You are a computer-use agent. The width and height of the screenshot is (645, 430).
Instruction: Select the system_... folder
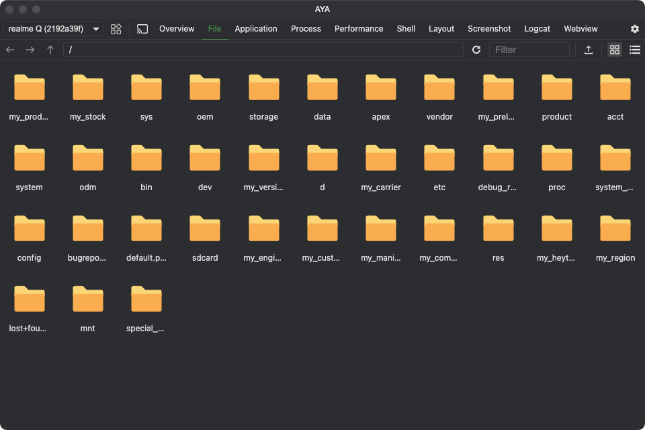pyautogui.click(x=615, y=168)
